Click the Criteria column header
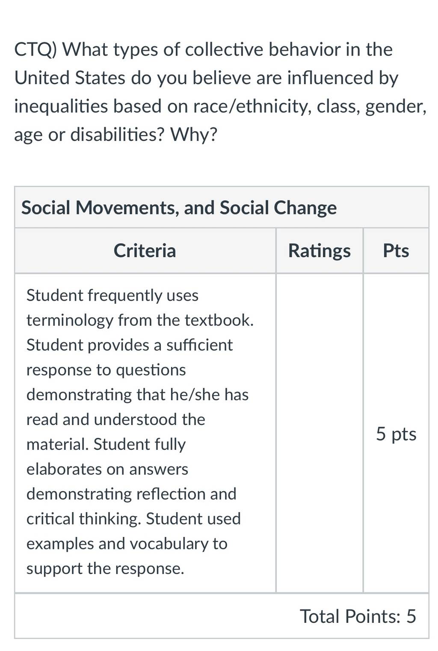 pyautogui.click(x=145, y=250)
